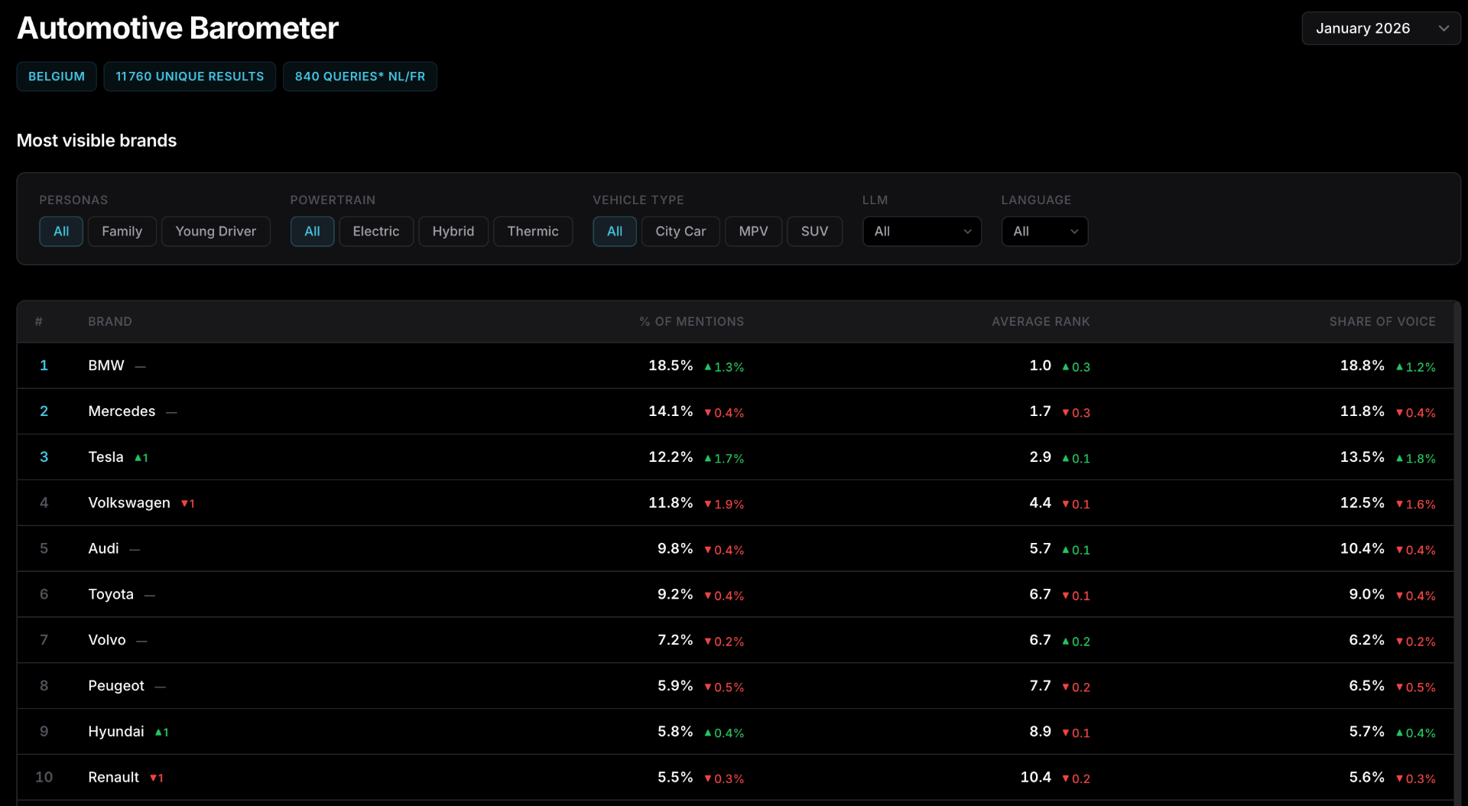Image resolution: width=1468 pixels, height=806 pixels.
Task: Click Hyundai's 0.4% share of voice indicator
Action: (x=1415, y=733)
